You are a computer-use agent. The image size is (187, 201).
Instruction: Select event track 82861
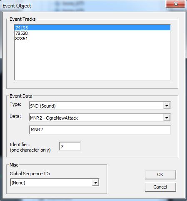92,39
